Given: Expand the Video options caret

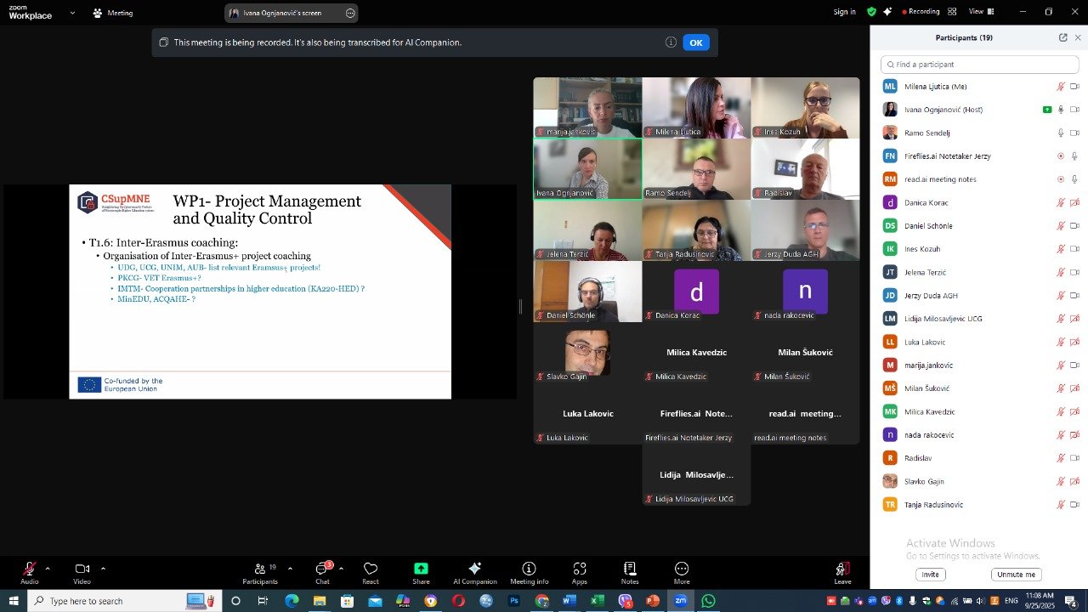Looking at the screenshot, I should (103, 568).
